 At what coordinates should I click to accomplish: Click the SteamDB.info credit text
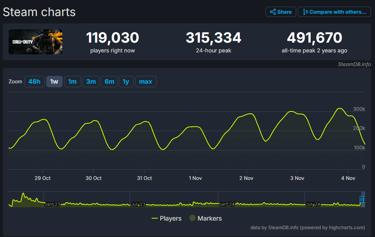tap(354, 64)
